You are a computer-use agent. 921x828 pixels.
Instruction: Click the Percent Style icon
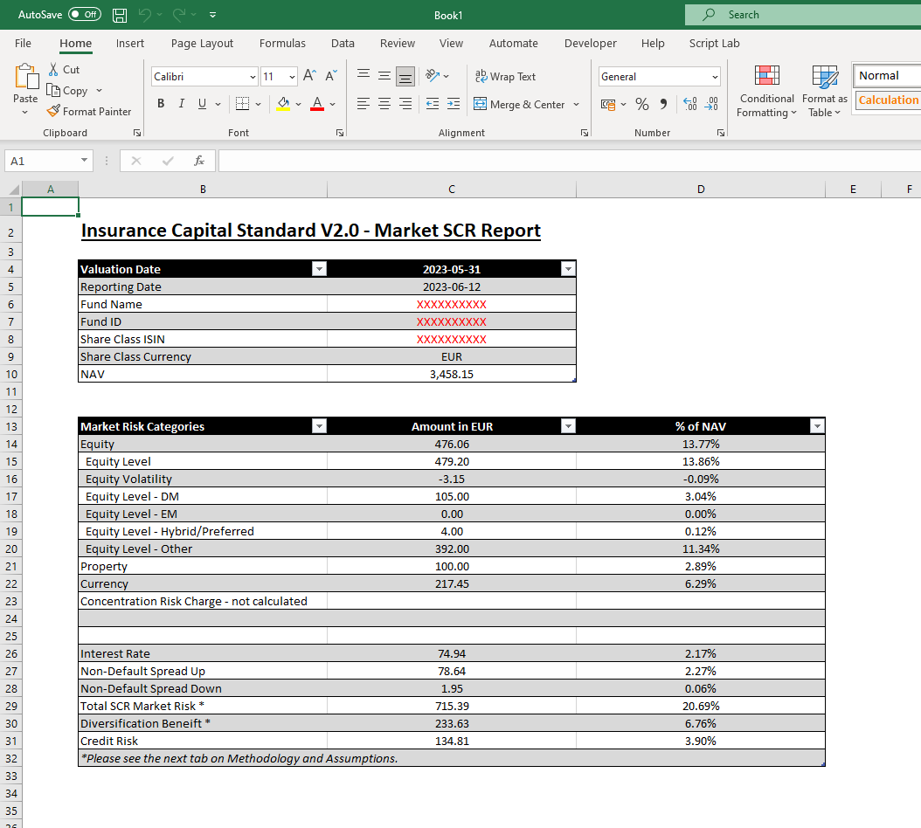[x=642, y=104]
